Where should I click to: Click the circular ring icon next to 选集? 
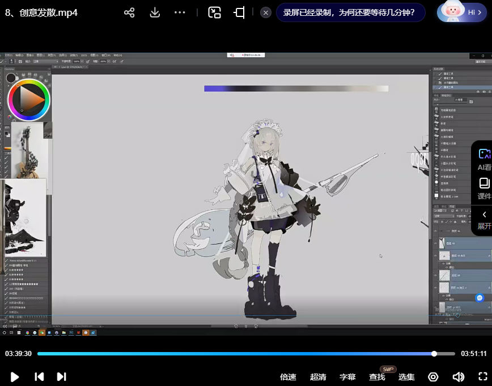[x=433, y=376]
